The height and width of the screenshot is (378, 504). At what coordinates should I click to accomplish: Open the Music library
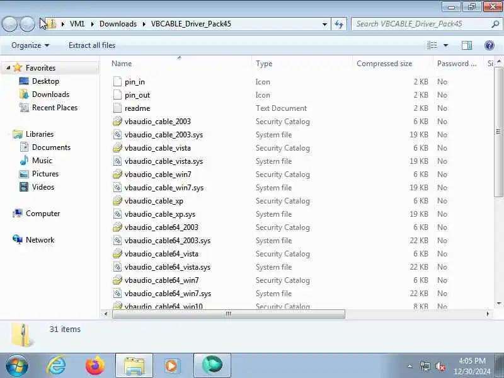(x=42, y=160)
